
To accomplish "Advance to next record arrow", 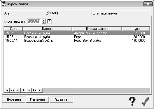I will (x=29, y=90).
